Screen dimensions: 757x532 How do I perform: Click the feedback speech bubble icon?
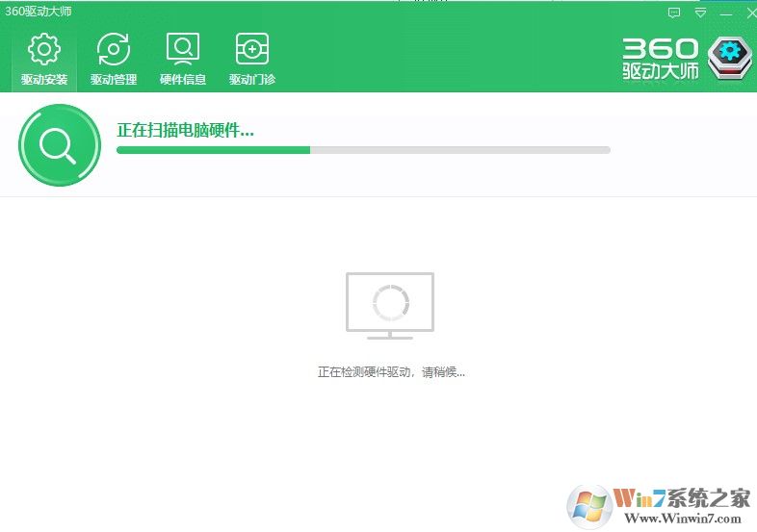[674, 13]
